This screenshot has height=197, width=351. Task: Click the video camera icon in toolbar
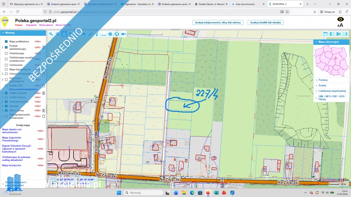click(124, 34)
